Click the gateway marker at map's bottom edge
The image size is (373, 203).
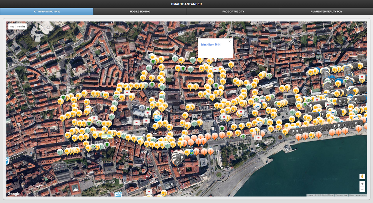(149, 191)
